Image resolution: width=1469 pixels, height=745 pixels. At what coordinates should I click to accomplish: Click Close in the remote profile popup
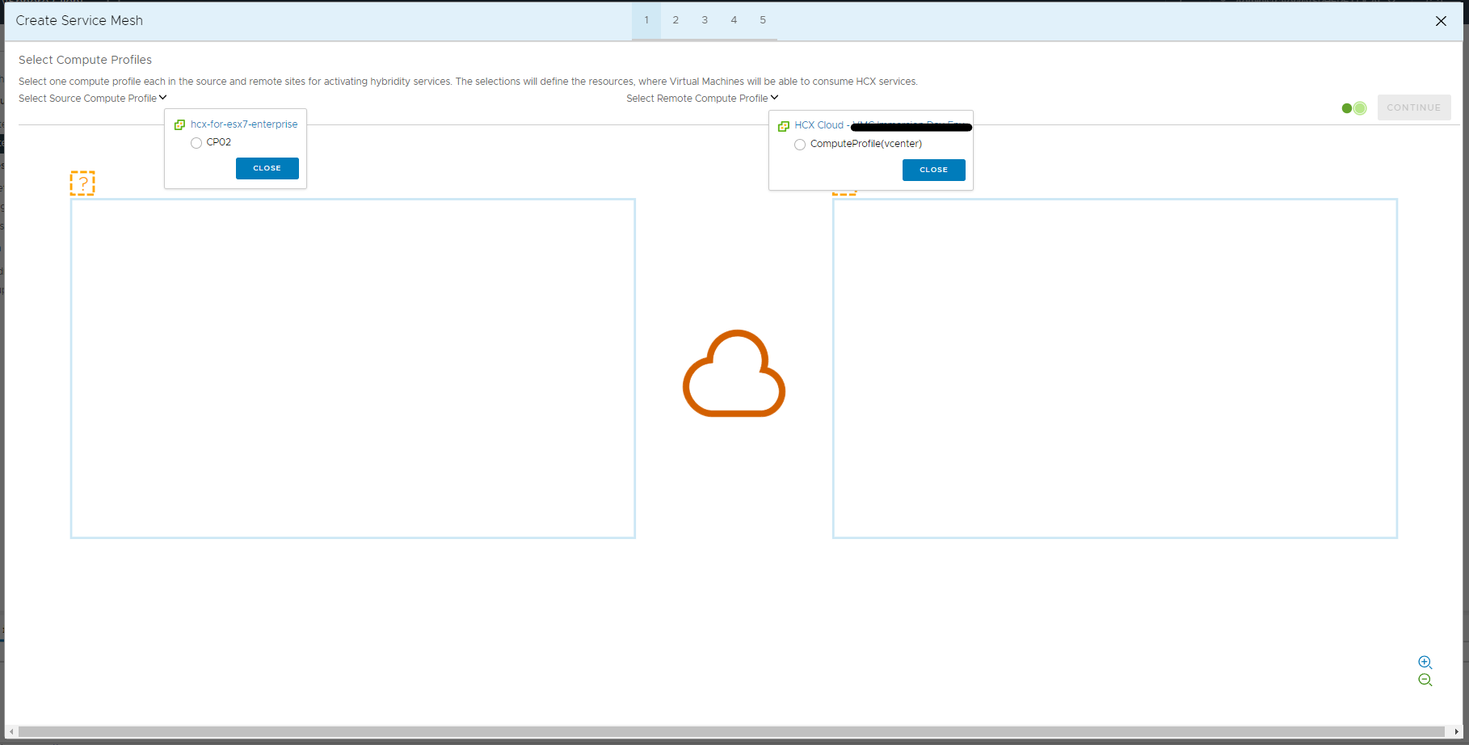pyautogui.click(x=934, y=170)
